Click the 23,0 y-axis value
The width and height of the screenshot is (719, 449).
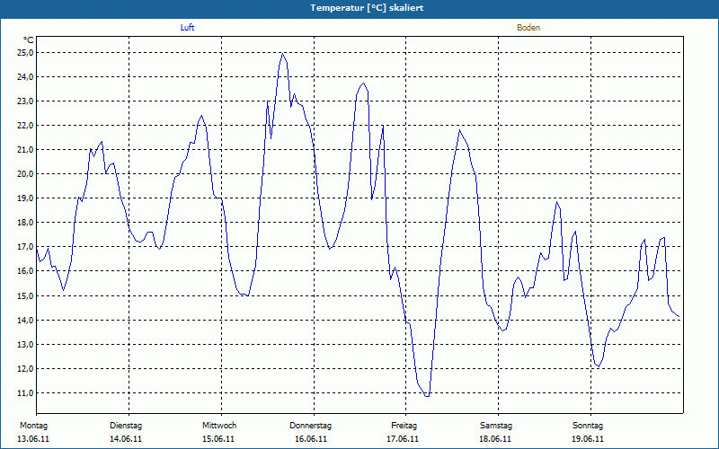(25, 101)
